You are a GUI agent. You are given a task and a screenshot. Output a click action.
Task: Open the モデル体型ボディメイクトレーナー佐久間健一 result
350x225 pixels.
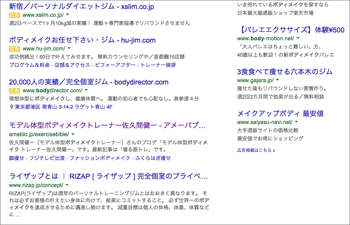click(107, 125)
